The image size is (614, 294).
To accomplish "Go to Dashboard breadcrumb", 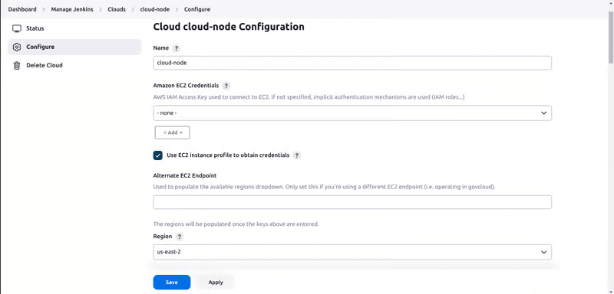I will [x=22, y=9].
